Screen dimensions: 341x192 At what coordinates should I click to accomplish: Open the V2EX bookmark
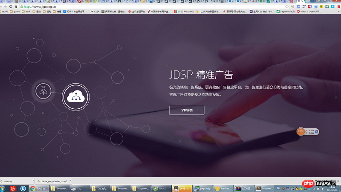pos(95,11)
